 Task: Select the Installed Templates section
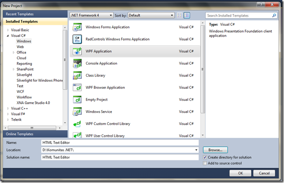35,21
